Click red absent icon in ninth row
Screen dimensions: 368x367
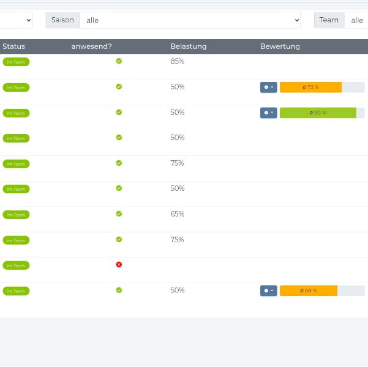coord(119,265)
